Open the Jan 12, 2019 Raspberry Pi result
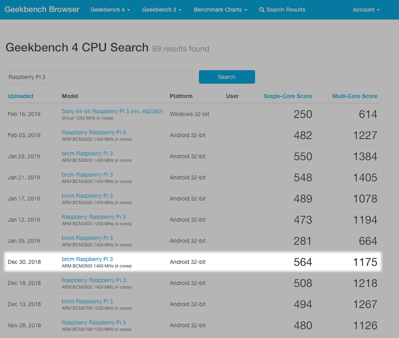399x338 pixels. click(x=94, y=217)
